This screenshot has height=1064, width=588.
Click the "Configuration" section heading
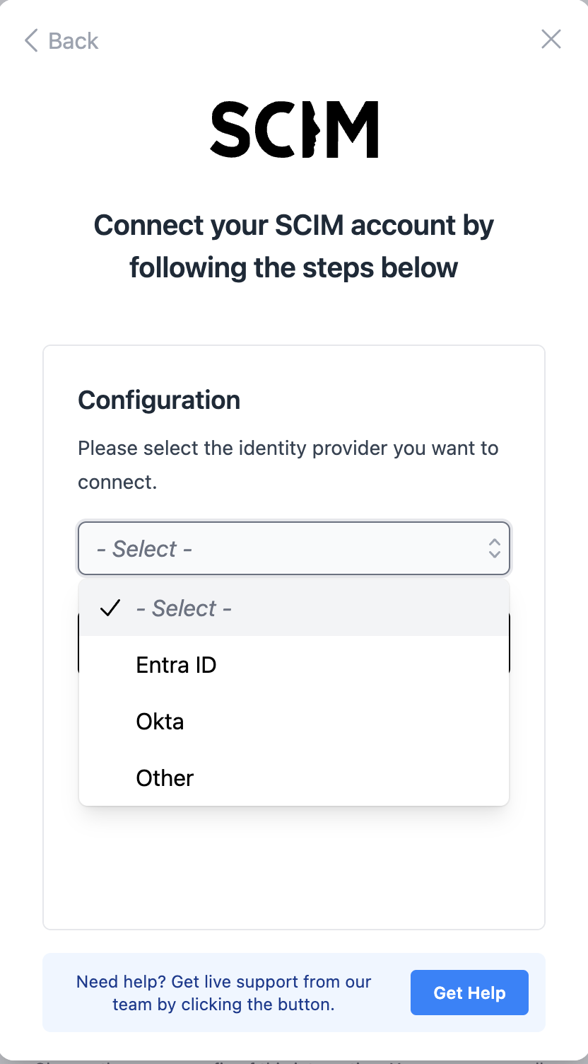click(x=159, y=400)
